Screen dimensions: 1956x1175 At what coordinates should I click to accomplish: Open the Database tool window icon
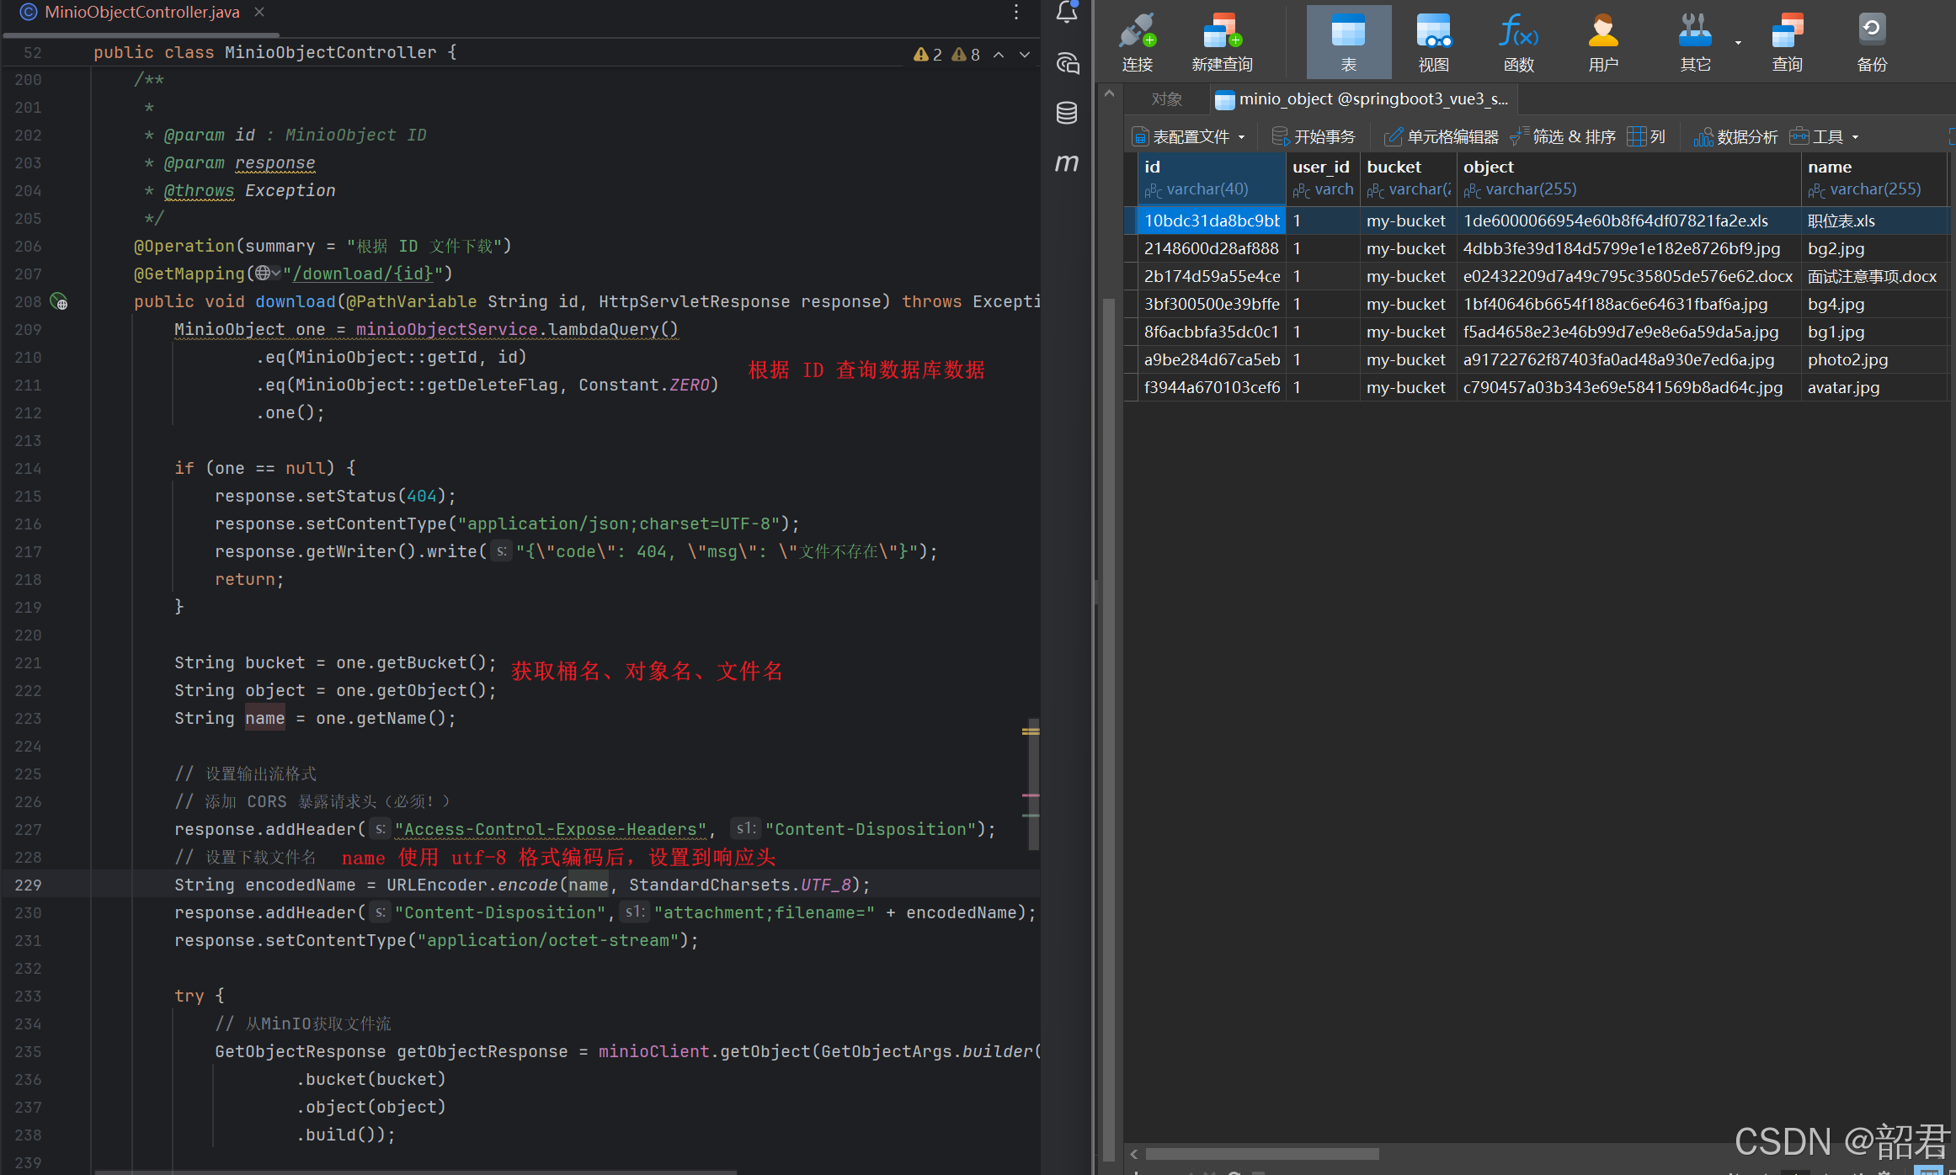click(x=1067, y=113)
